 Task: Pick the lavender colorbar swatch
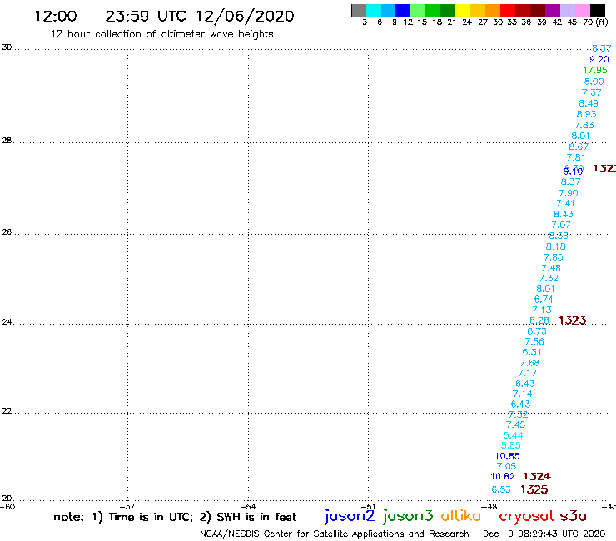click(x=567, y=10)
